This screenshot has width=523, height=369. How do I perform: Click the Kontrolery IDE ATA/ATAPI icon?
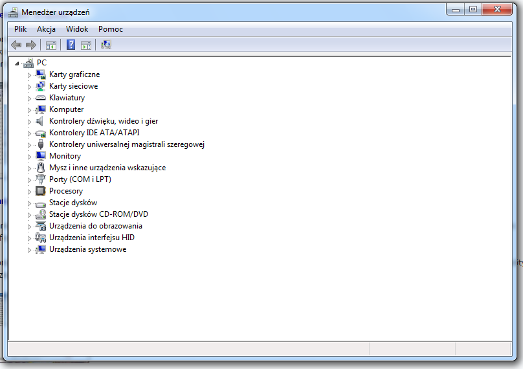pos(41,133)
